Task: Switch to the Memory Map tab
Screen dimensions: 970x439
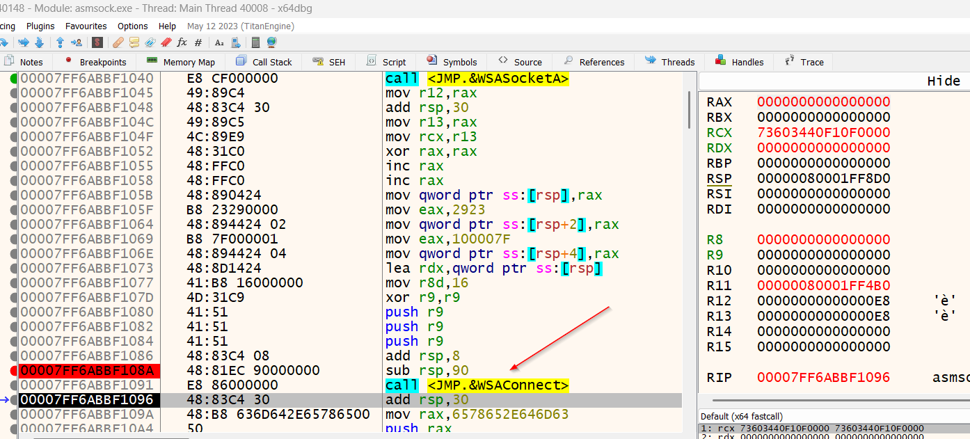Action: 181,62
